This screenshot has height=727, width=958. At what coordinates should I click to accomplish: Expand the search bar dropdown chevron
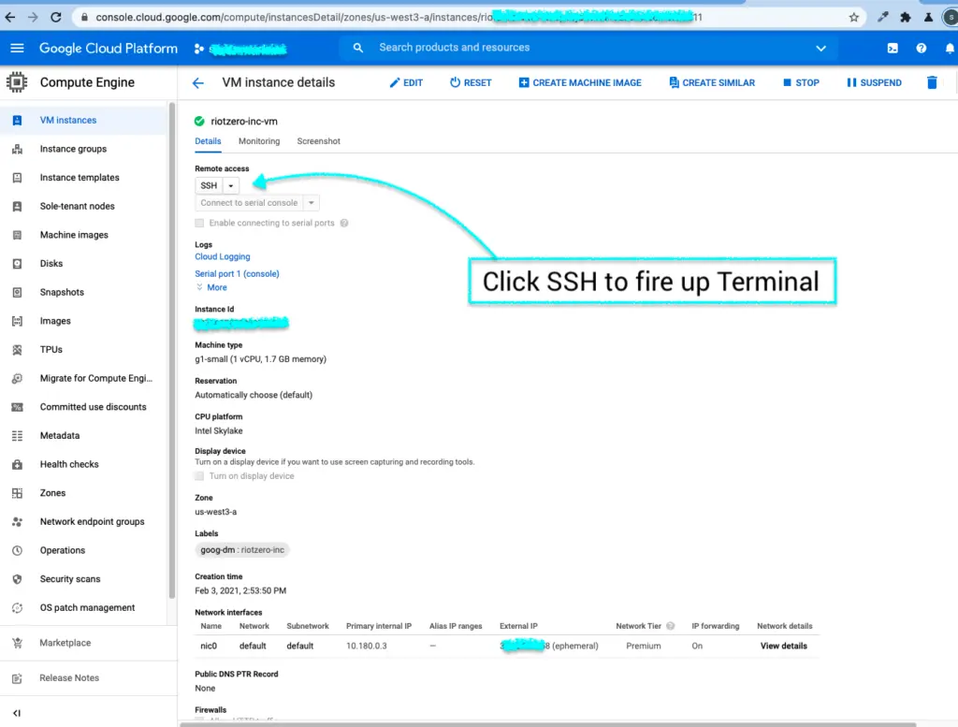[x=820, y=49]
